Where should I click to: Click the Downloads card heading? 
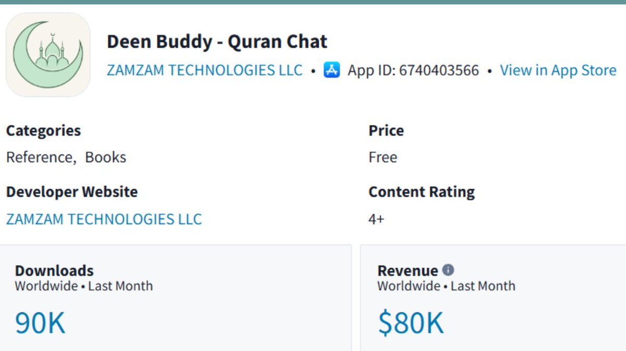pyautogui.click(x=54, y=271)
